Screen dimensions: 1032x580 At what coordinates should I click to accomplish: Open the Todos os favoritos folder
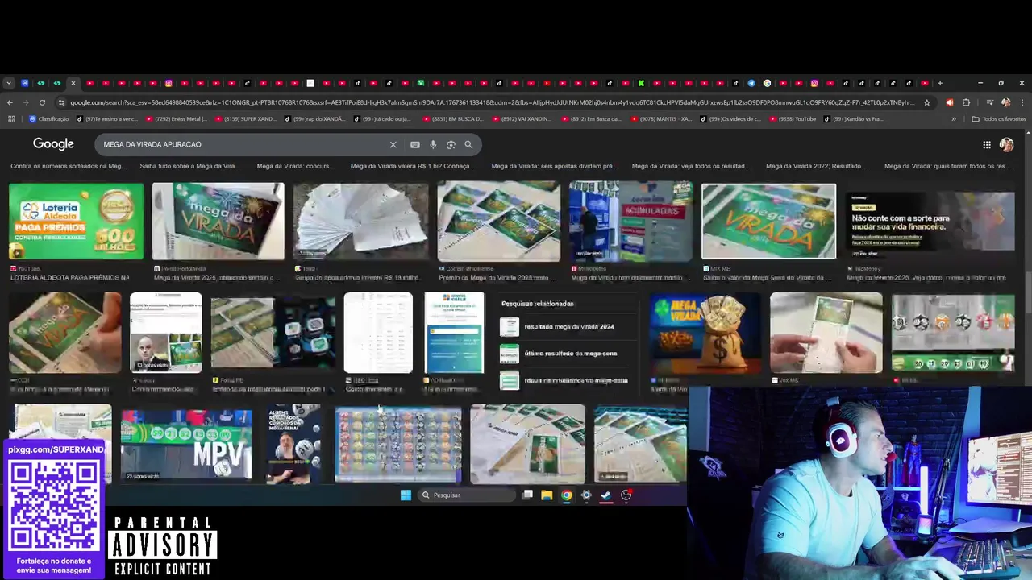click(x=999, y=119)
